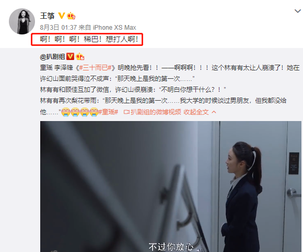
Task: Expand the post options chevron menu
Action: tap(298, 11)
